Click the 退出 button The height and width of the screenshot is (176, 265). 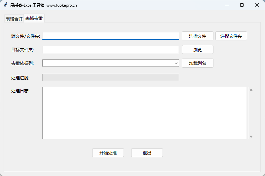(147, 153)
